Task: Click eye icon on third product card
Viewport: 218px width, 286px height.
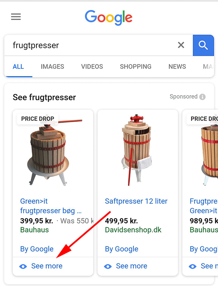Action: [193, 267]
